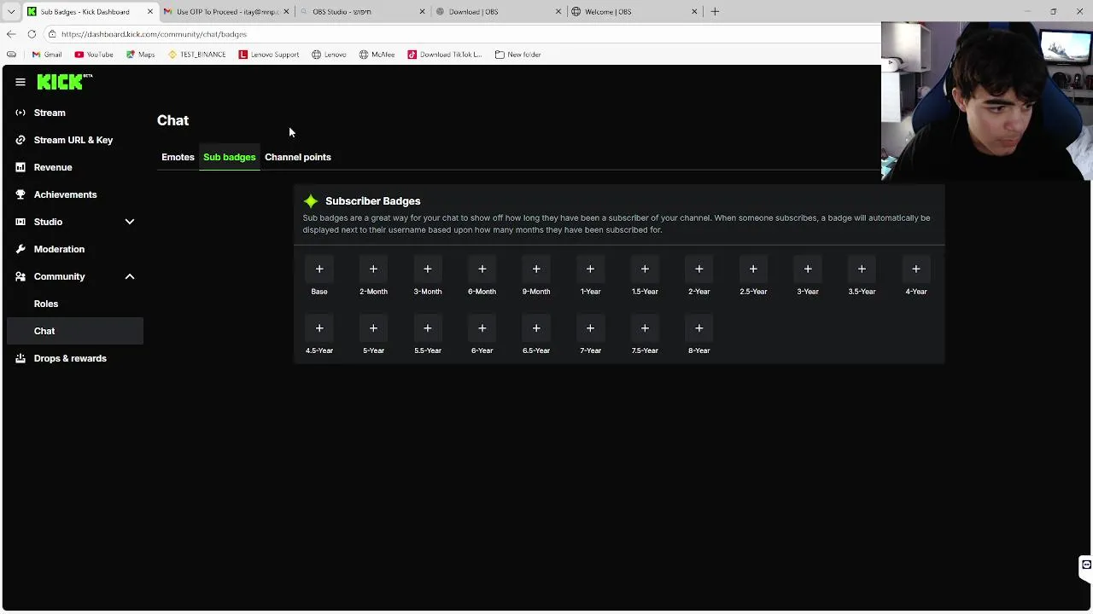
Task: Close the Sub Badges - Kick Dashboard tab
Action: point(149,11)
